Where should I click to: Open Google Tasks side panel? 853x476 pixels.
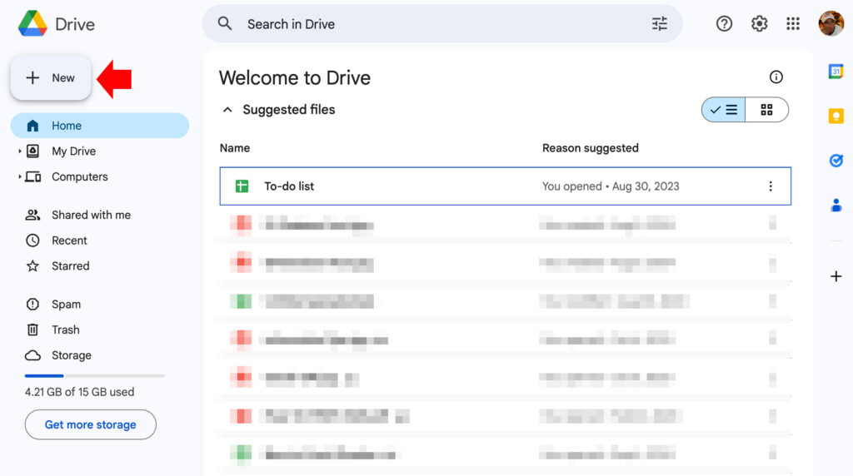tap(836, 161)
